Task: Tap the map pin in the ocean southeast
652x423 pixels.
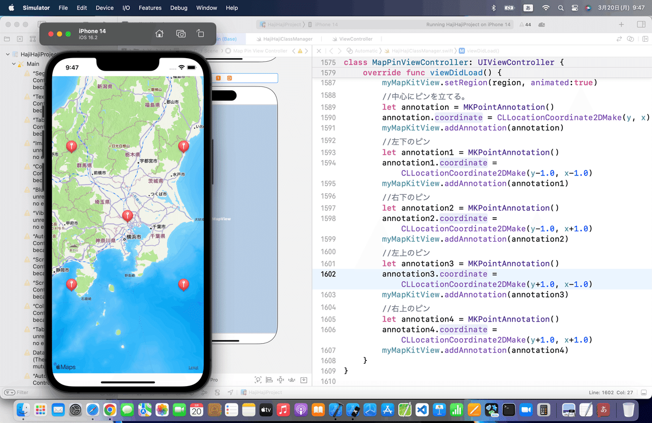Action: click(184, 285)
